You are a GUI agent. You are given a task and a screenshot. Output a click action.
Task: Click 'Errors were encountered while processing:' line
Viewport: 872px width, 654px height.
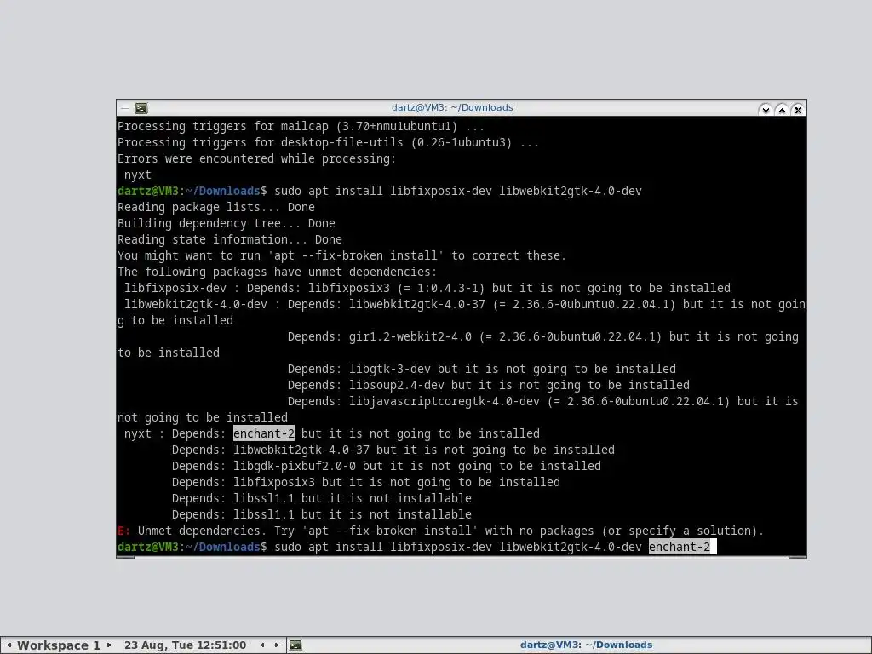coord(256,159)
